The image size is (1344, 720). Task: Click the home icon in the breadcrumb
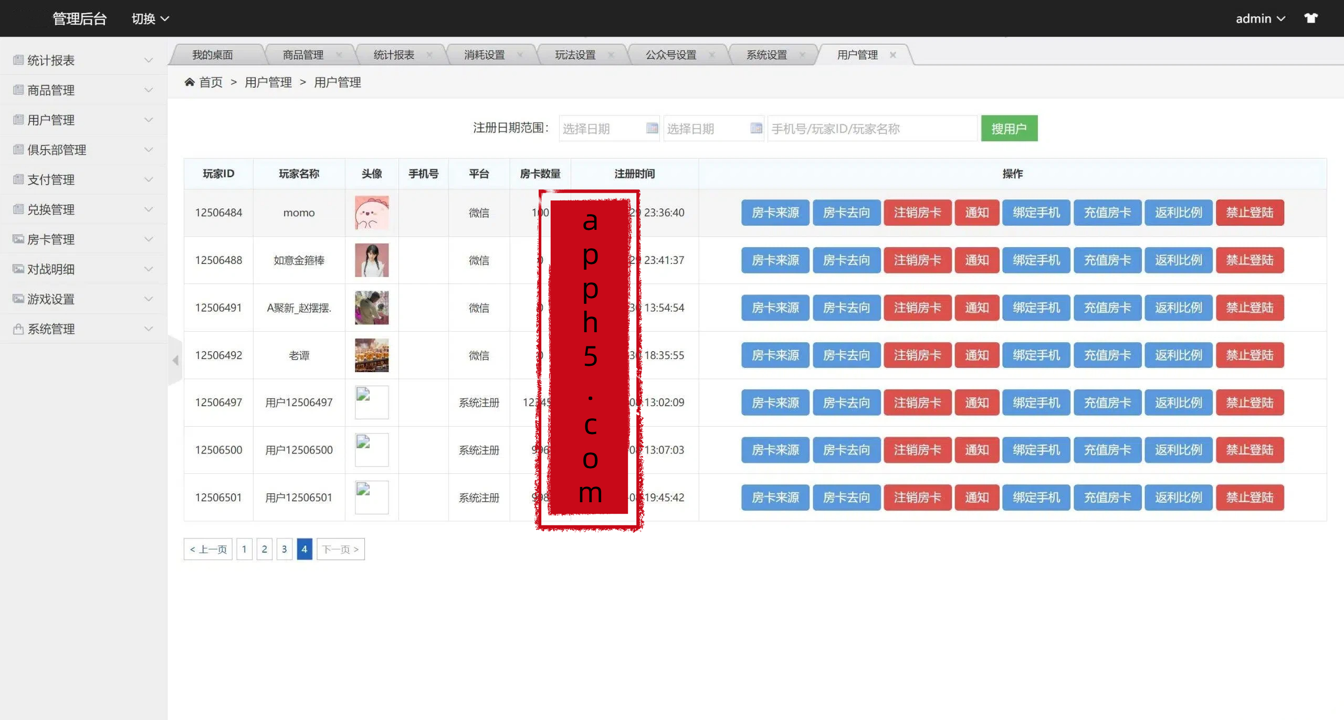point(190,82)
